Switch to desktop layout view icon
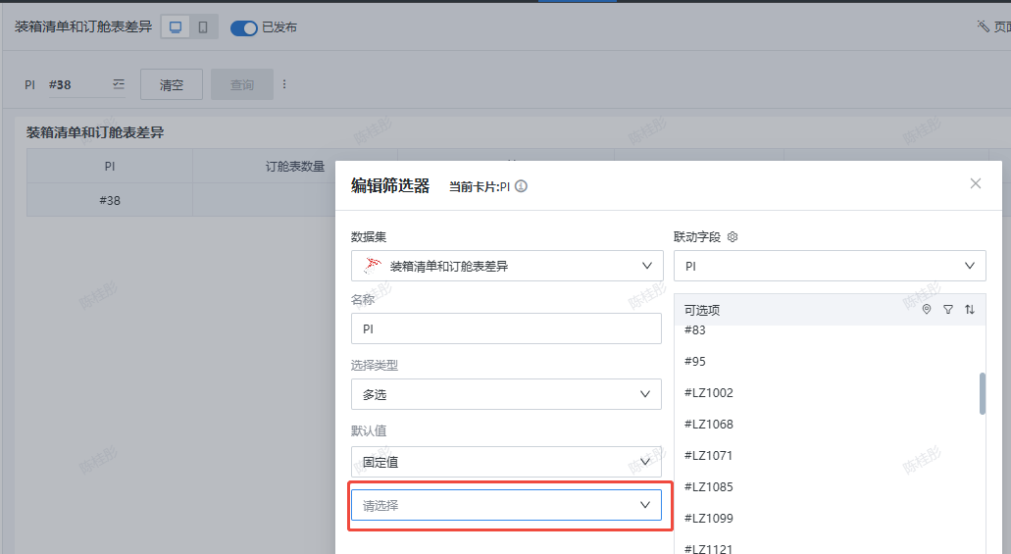Screen dimensions: 1011x554 [x=176, y=27]
